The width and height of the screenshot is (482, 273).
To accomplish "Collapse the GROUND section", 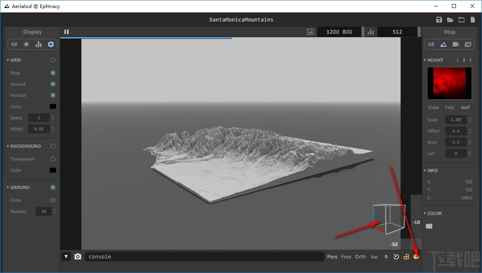I will click(x=8, y=187).
